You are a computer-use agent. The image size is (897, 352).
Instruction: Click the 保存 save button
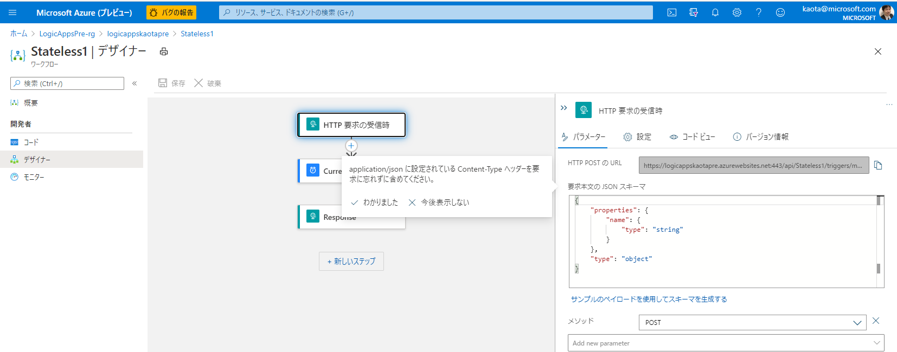pyautogui.click(x=171, y=83)
